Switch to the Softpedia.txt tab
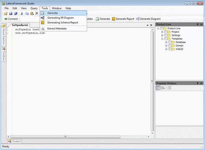 pos(20,25)
